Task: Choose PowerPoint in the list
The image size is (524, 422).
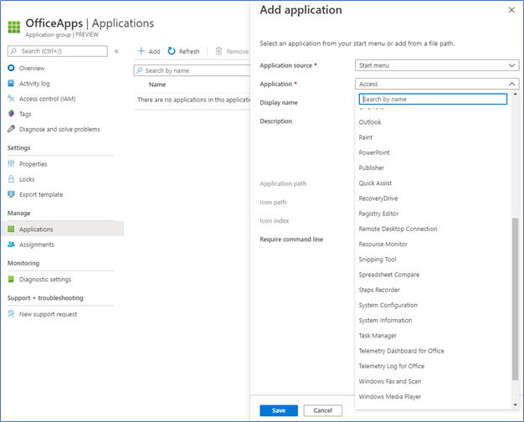Action: pos(374,152)
